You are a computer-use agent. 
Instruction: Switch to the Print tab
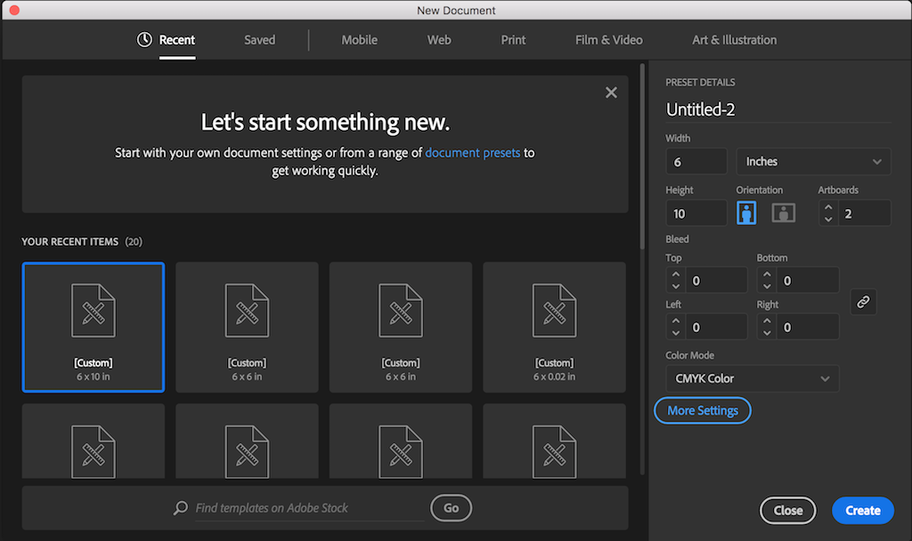click(x=513, y=39)
